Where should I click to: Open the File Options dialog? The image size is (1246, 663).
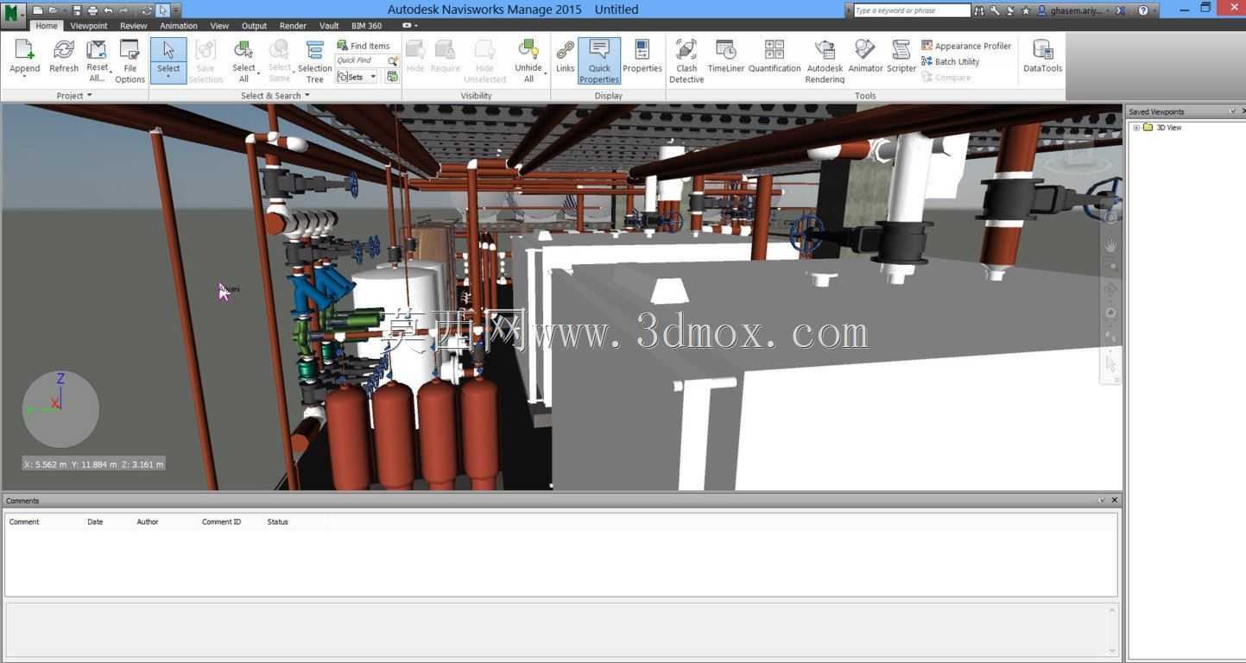tap(130, 61)
